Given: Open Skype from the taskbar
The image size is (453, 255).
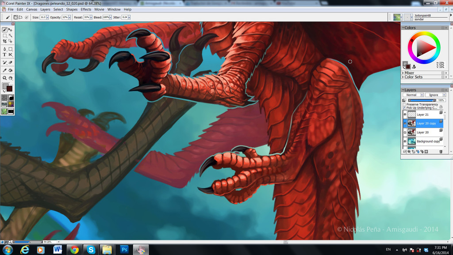Looking at the screenshot, I should tap(91, 250).
